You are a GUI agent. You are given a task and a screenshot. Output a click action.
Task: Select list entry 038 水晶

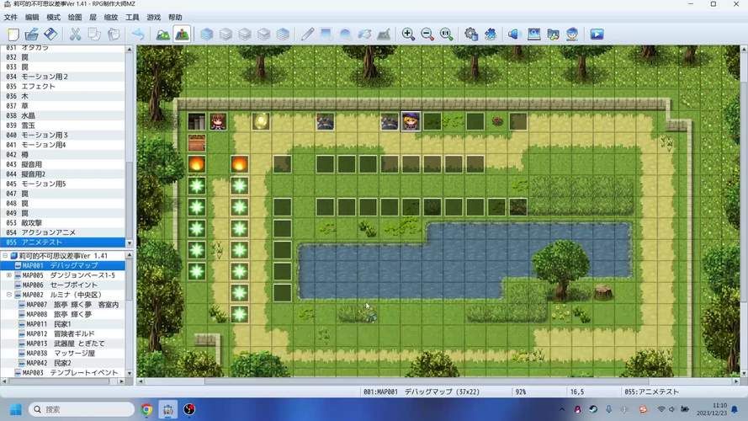[x=62, y=115]
